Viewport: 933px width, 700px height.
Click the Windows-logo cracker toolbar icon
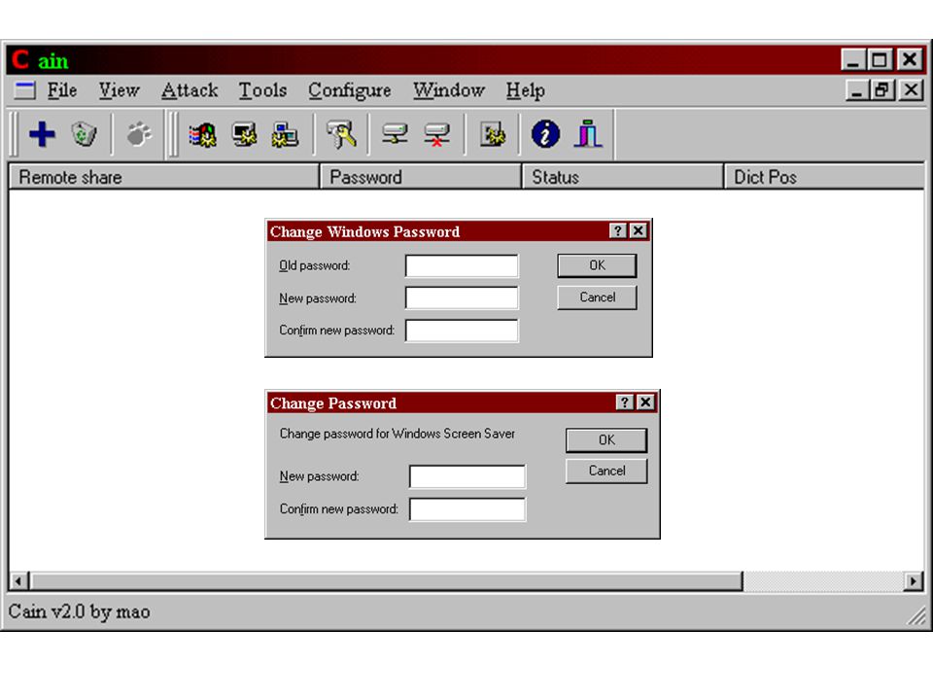point(203,134)
